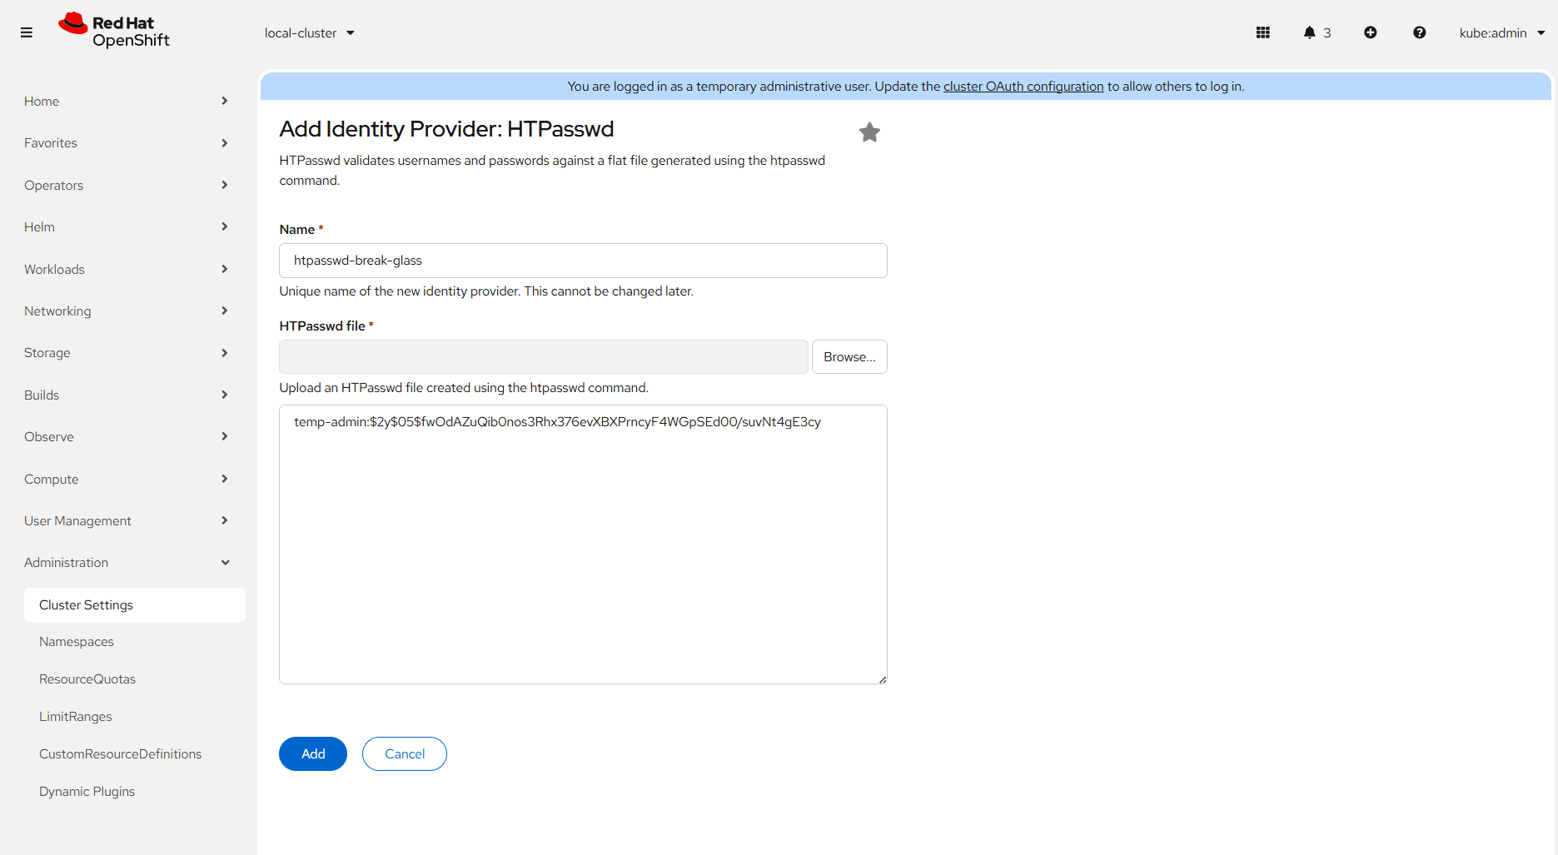The image size is (1558, 855).
Task: Click the Red Hat OpenShift logo
Action: (x=114, y=32)
